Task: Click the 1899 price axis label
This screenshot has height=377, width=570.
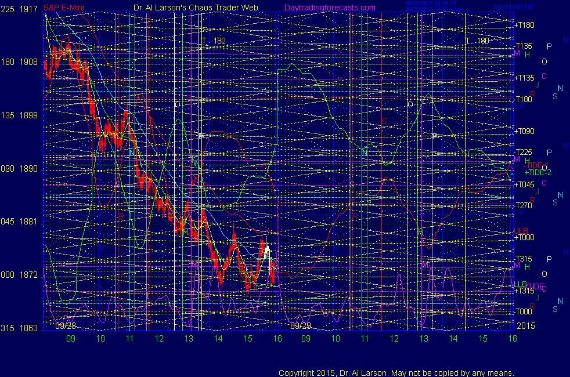Action: click(28, 115)
